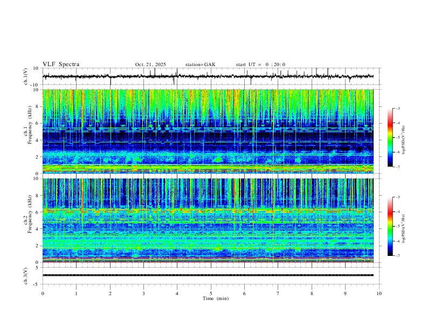Click the log(PSD) label beside ch.2 colorbar

[x=403, y=229]
